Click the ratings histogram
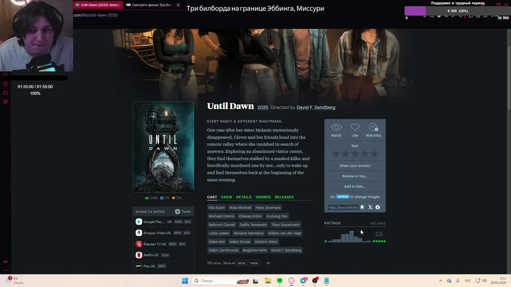The image size is (511, 287). click(x=350, y=236)
